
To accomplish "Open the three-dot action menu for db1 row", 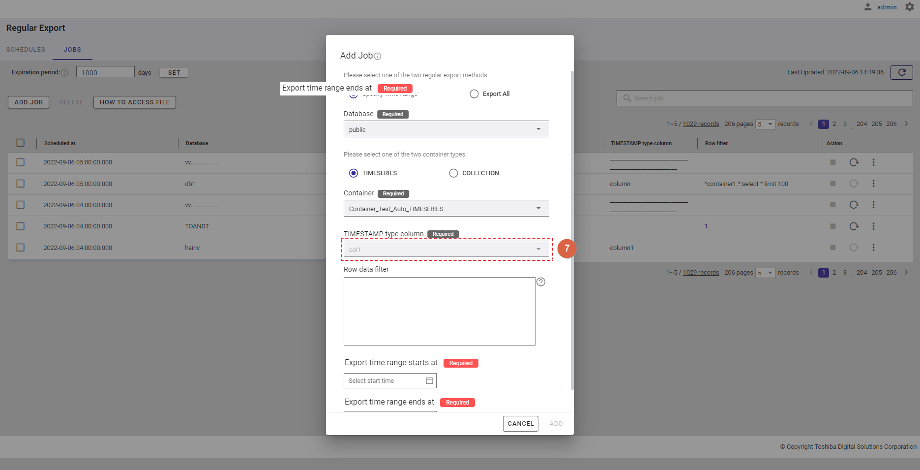I will (x=873, y=184).
